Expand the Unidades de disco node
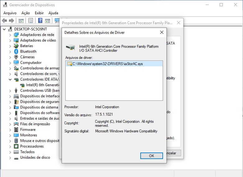The image size is (243, 177). pyautogui.click(x=10, y=158)
